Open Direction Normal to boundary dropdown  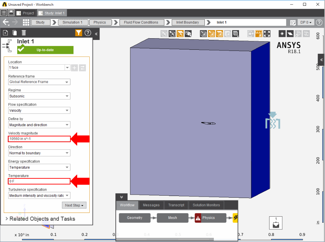39,153
